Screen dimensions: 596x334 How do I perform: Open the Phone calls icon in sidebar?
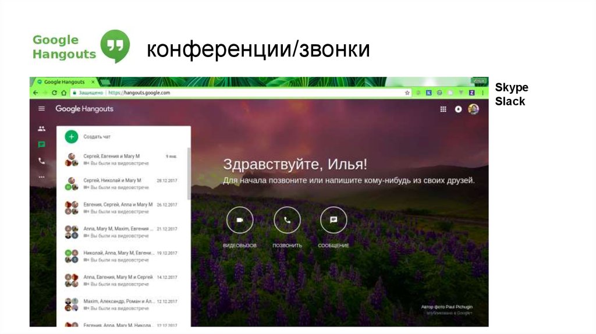(x=41, y=161)
